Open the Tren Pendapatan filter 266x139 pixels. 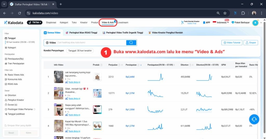click(x=15, y=63)
